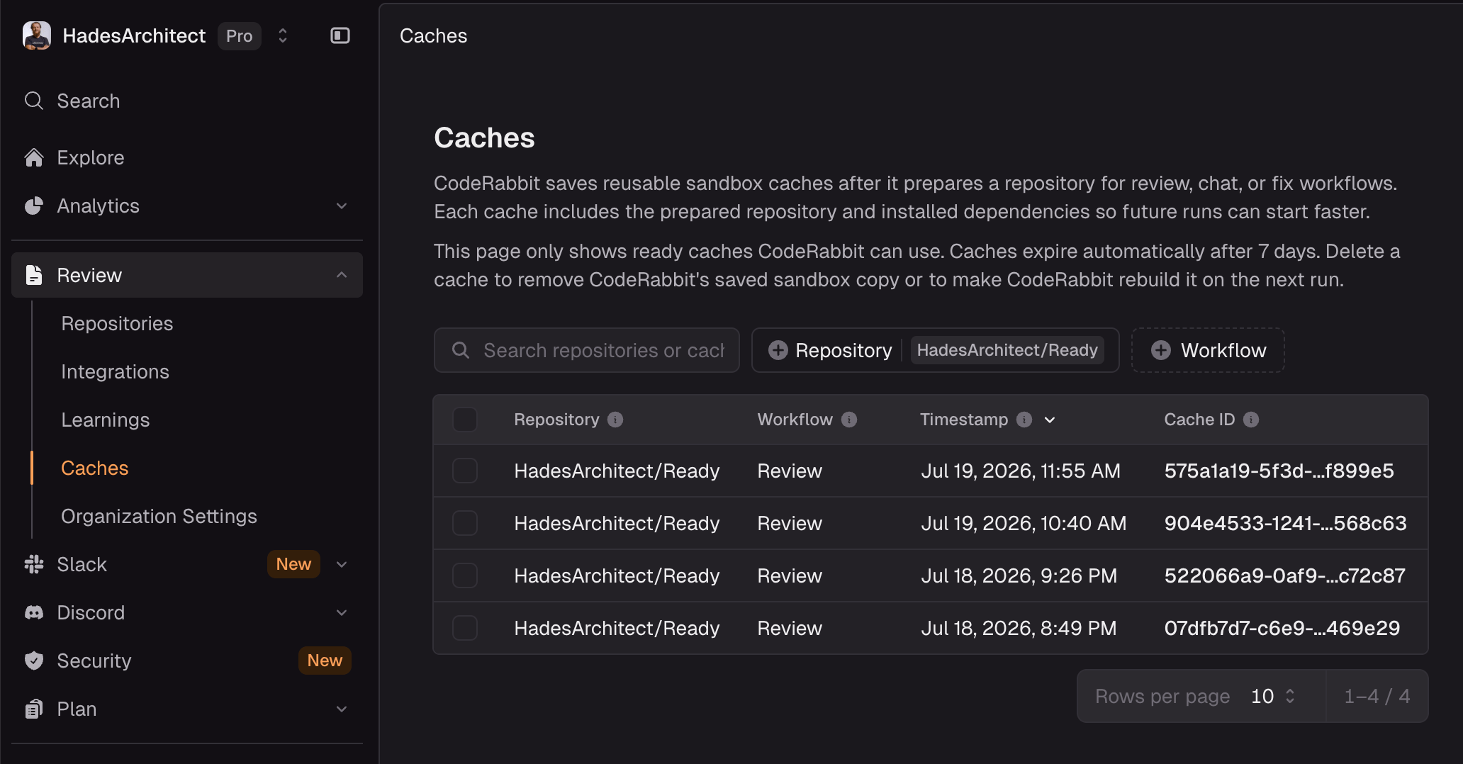Click the Search magnifier icon in sidebar

[x=34, y=101]
